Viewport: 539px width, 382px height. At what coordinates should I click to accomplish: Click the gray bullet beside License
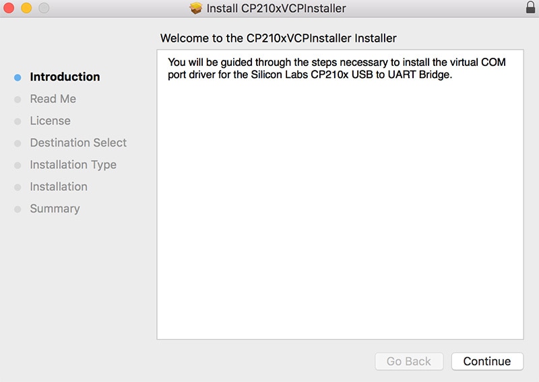[x=18, y=122]
